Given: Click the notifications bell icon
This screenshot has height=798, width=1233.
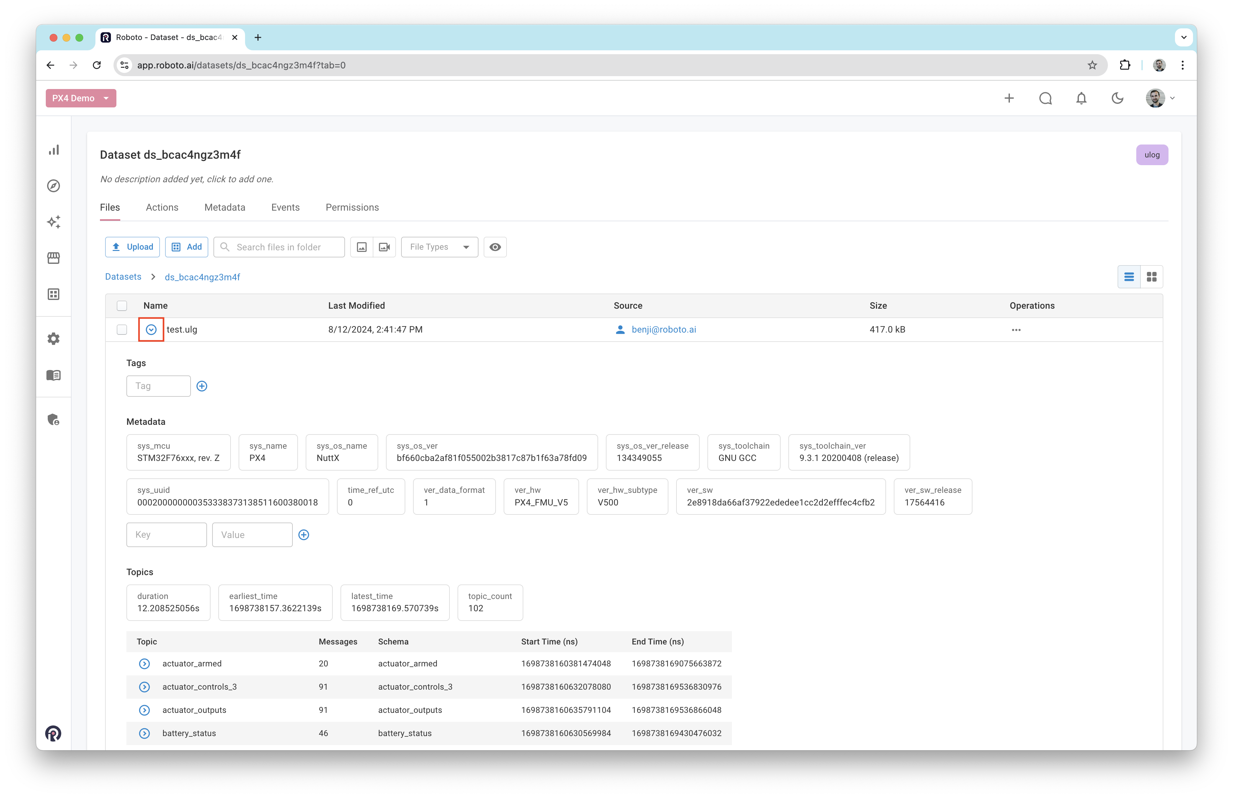Looking at the screenshot, I should (x=1081, y=98).
